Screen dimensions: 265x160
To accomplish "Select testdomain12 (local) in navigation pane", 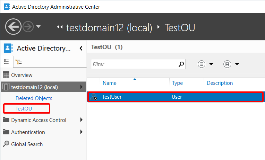I will tap(43, 87).
